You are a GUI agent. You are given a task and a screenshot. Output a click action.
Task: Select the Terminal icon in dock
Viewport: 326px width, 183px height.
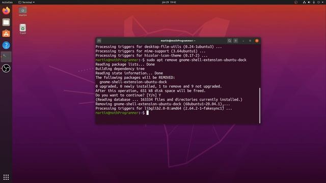pyautogui.click(x=6, y=56)
